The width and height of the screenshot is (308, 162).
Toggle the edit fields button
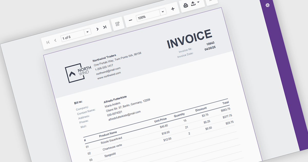coord(118,24)
